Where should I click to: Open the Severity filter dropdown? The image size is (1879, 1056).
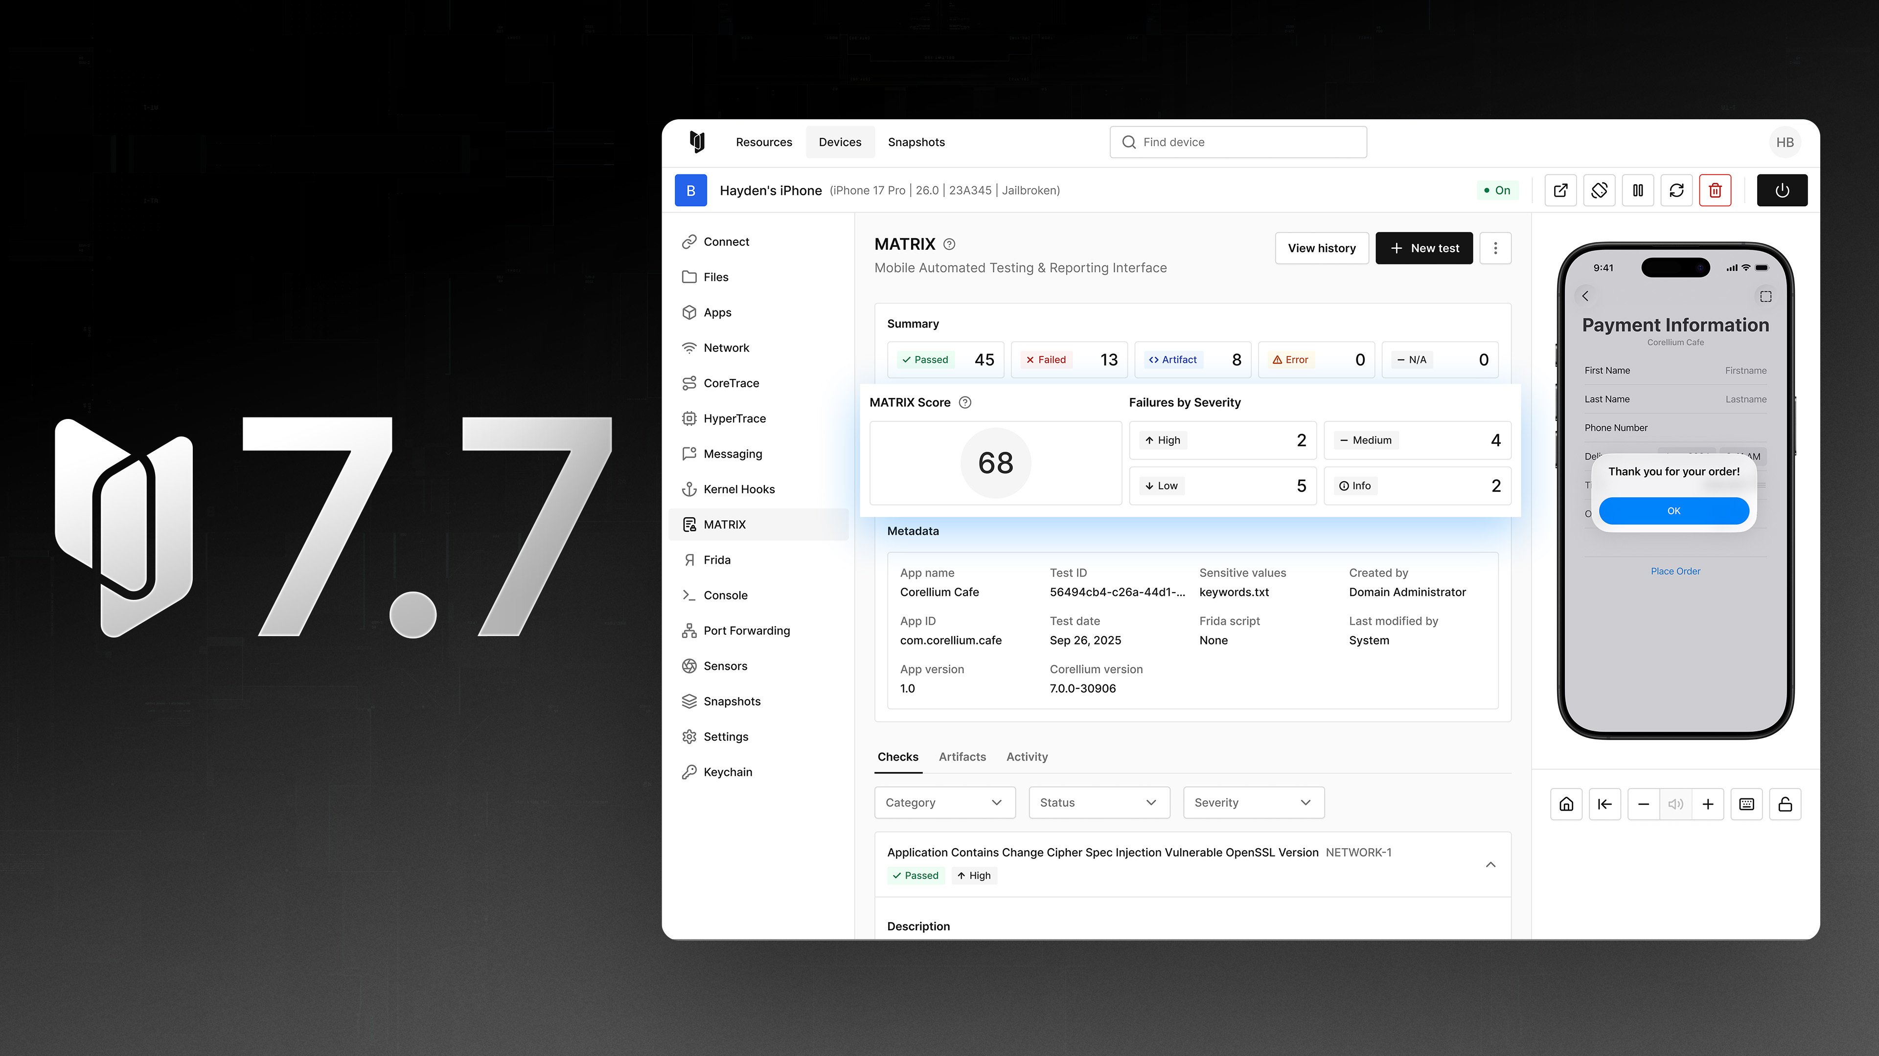(1253, 802)
